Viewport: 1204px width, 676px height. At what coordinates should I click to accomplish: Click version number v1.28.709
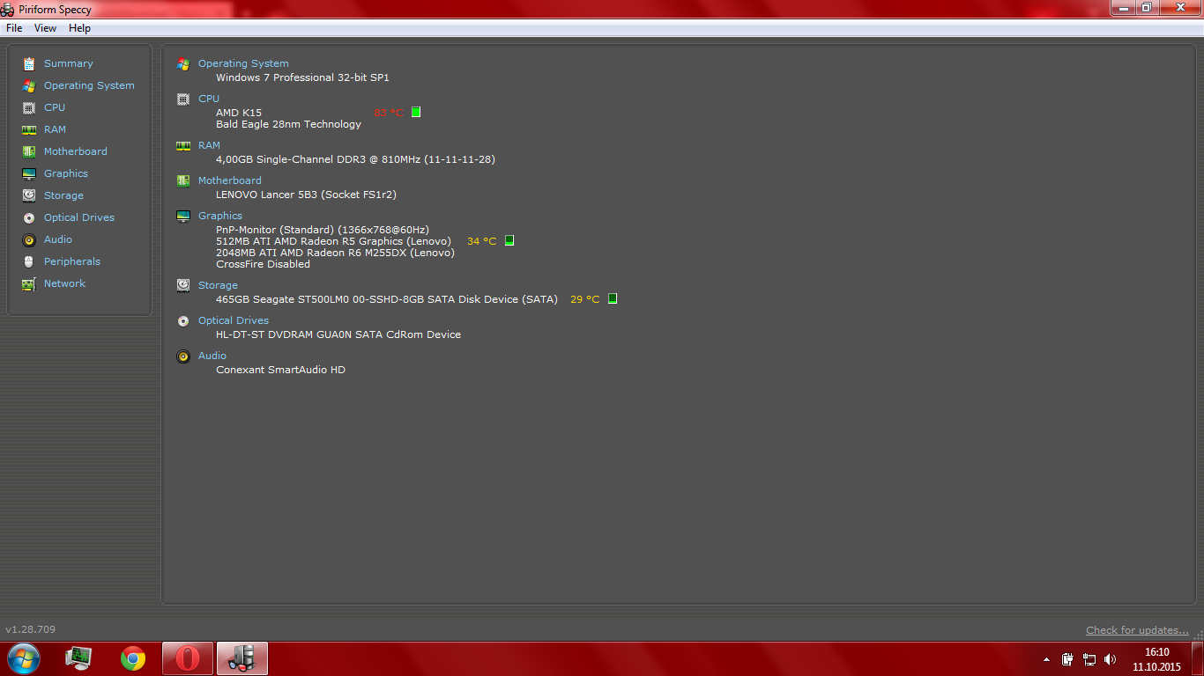[31, 629]
